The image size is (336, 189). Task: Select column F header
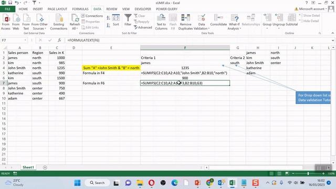click(185, 48)
